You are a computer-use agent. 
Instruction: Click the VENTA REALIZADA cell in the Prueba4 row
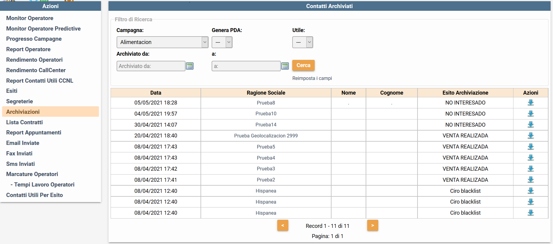point(465,158)
